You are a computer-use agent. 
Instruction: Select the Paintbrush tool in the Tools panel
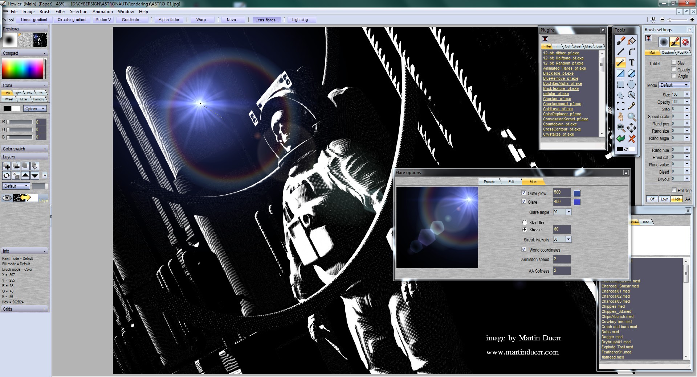(x=621, y=42)
